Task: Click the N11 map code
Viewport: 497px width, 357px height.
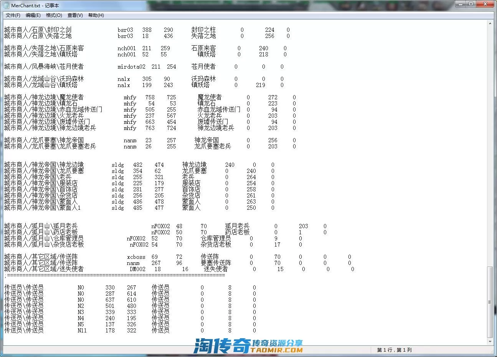Action: [x=82, y=331]
